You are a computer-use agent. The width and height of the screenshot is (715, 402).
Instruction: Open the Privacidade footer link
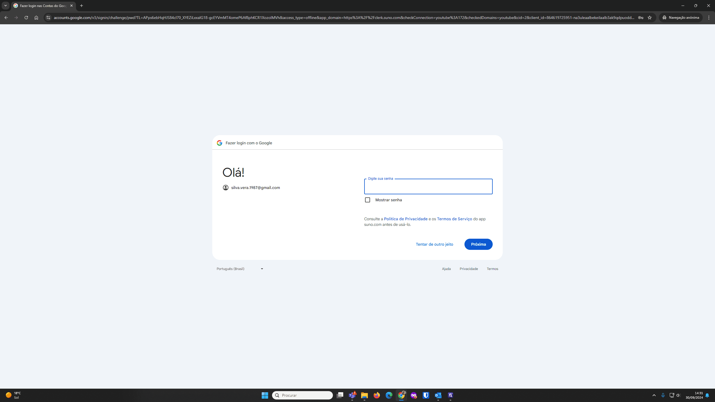469,269
